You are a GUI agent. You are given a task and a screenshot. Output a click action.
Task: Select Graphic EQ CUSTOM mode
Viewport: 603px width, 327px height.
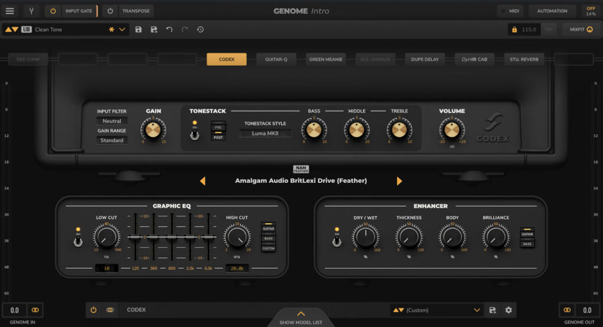[x=269, y=247]
